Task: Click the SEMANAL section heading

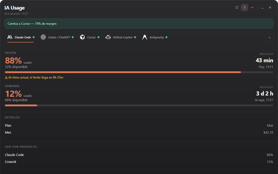Action: 12,86
